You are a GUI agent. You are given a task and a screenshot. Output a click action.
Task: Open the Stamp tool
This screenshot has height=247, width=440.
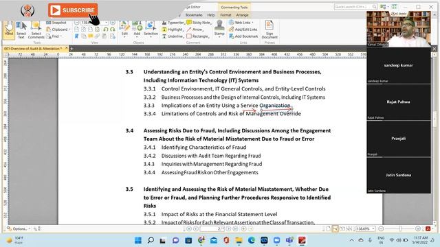[x=219, y=29]
